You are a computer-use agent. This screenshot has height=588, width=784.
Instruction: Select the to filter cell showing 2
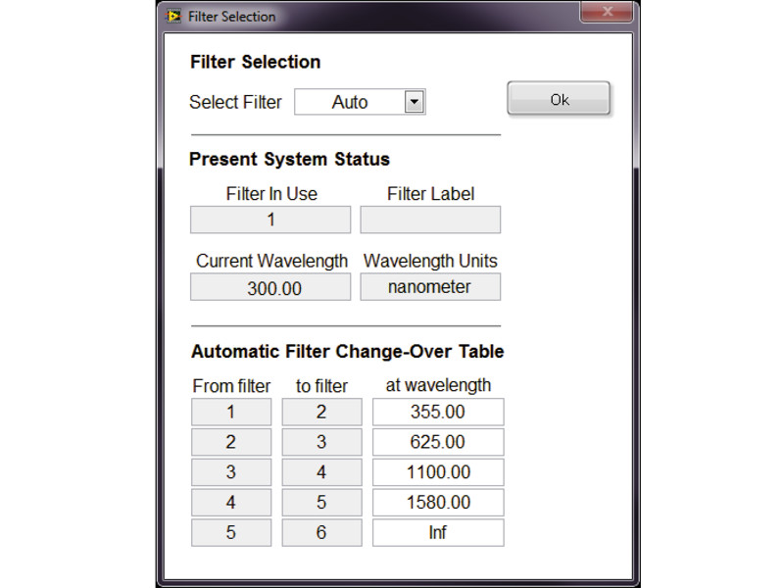tap(321, 413)
